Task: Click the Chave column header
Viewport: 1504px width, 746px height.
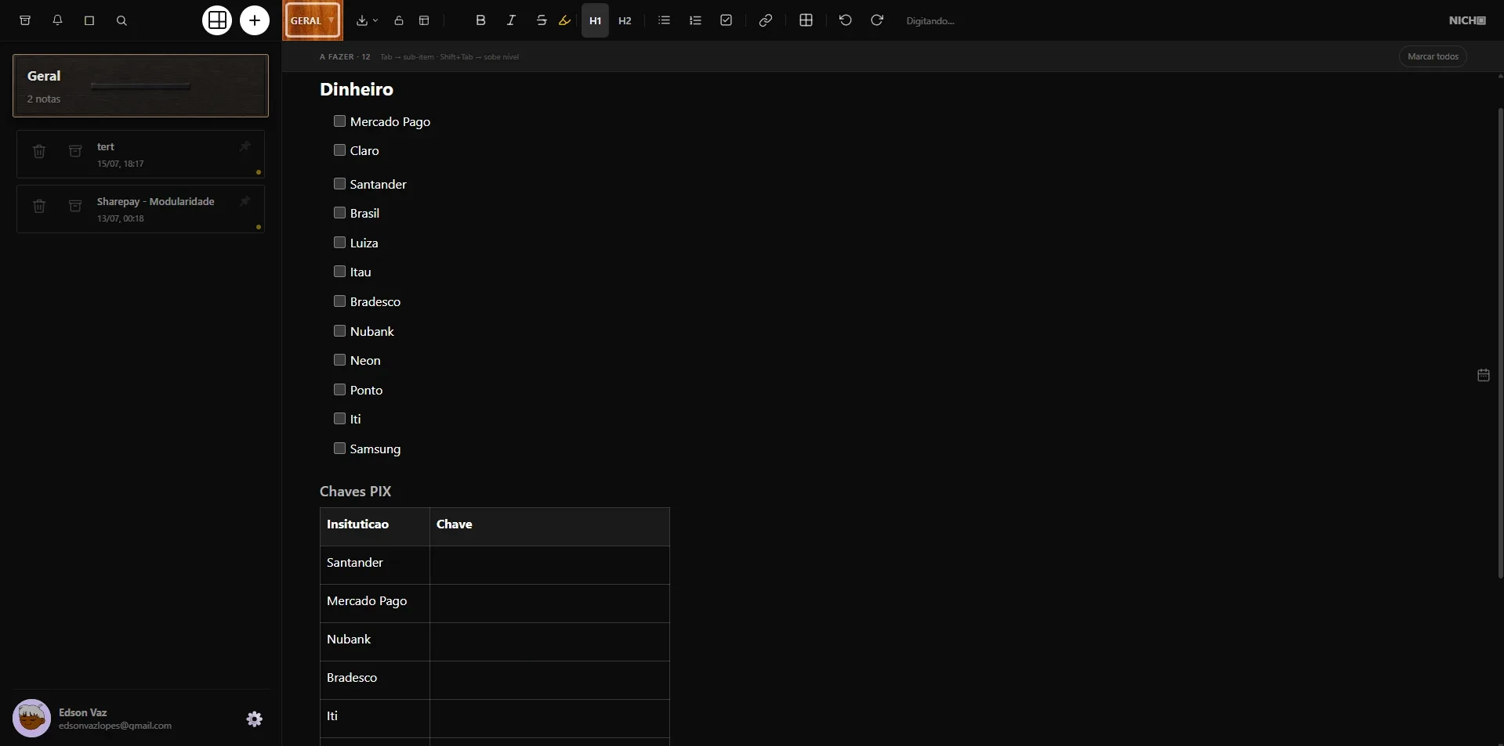Action: click(x=549, y=526)
